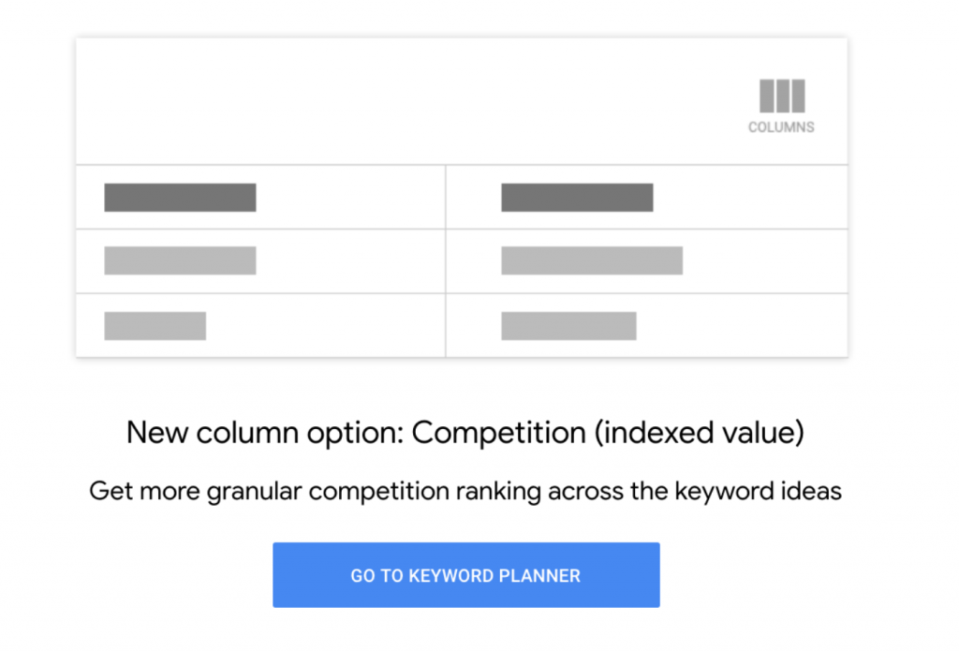Viewport: 959px width, 651px height.
Task: Select the COLUMNS text label under the icon
Action: click(781, 127)
